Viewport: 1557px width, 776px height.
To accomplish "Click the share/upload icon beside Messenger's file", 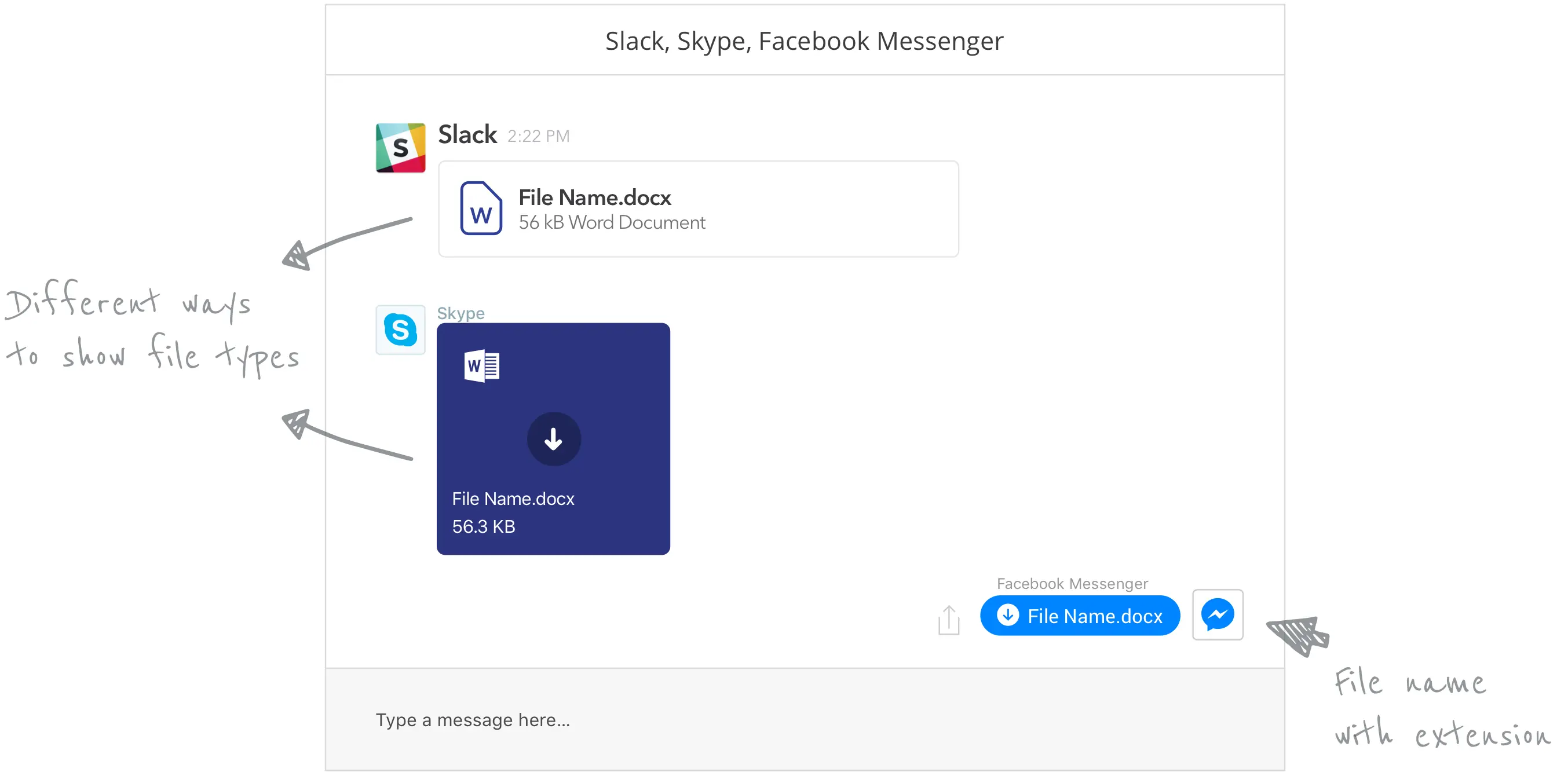I will (948, 620).
